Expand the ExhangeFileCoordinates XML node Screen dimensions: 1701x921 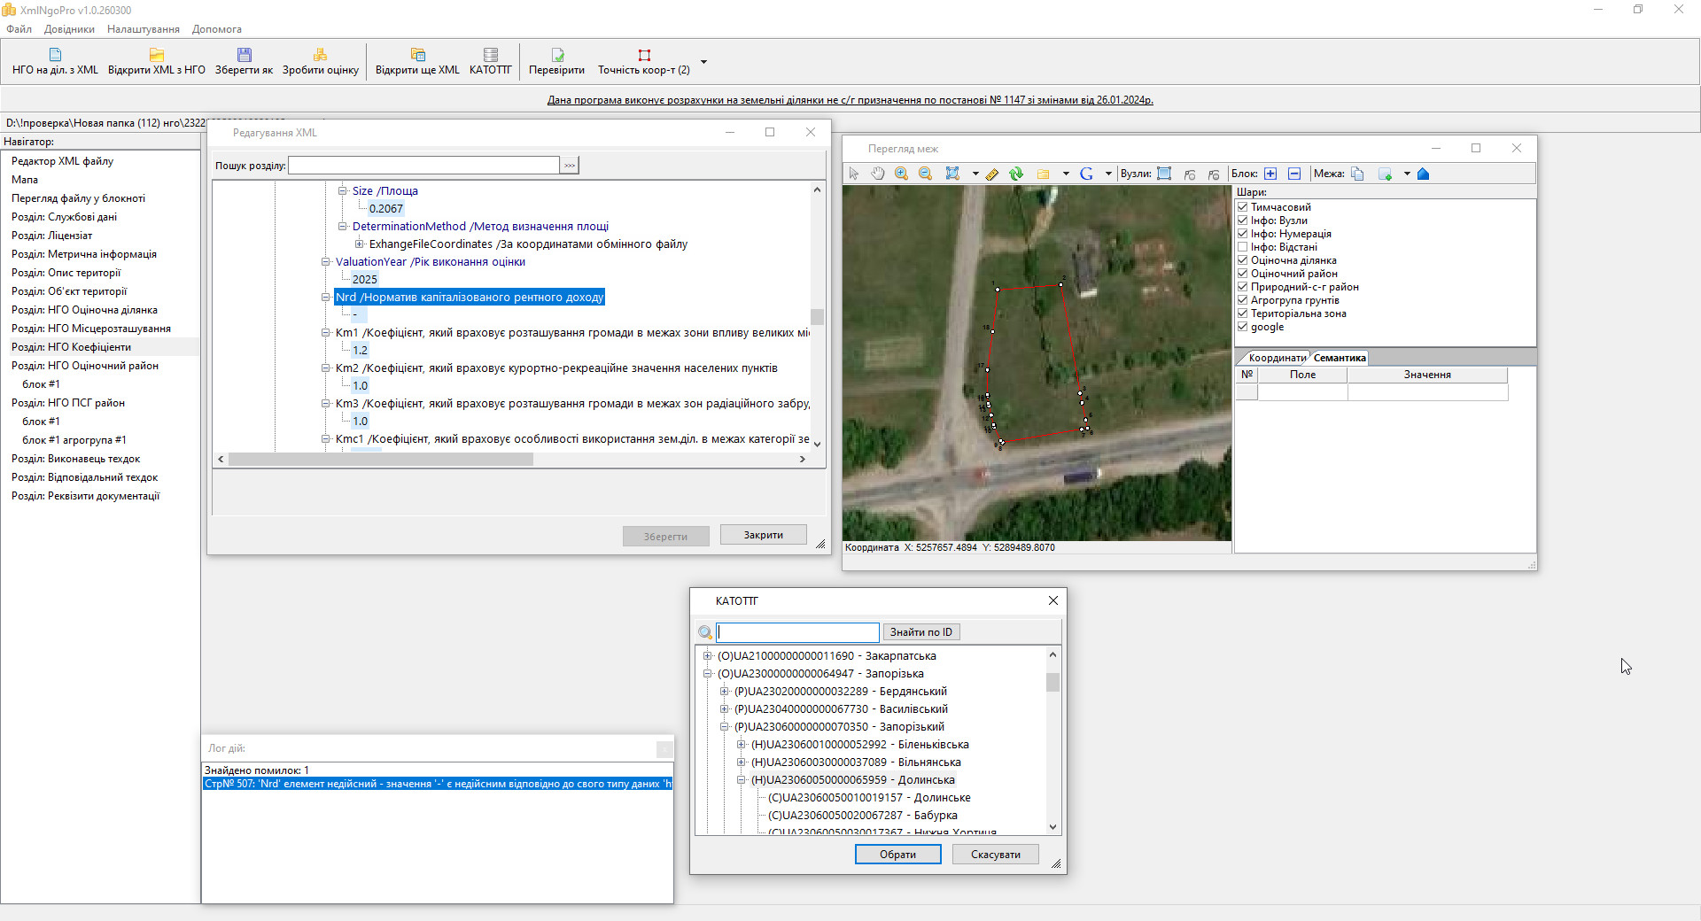(x=359, y=244)
